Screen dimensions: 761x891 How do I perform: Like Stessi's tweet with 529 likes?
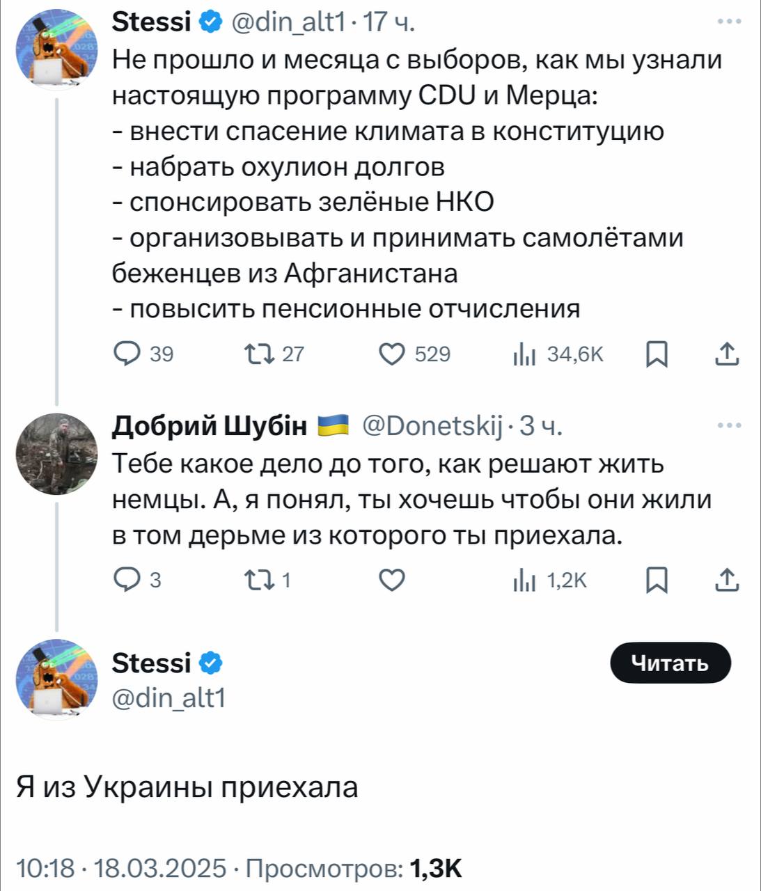click(x=392, y=354)
